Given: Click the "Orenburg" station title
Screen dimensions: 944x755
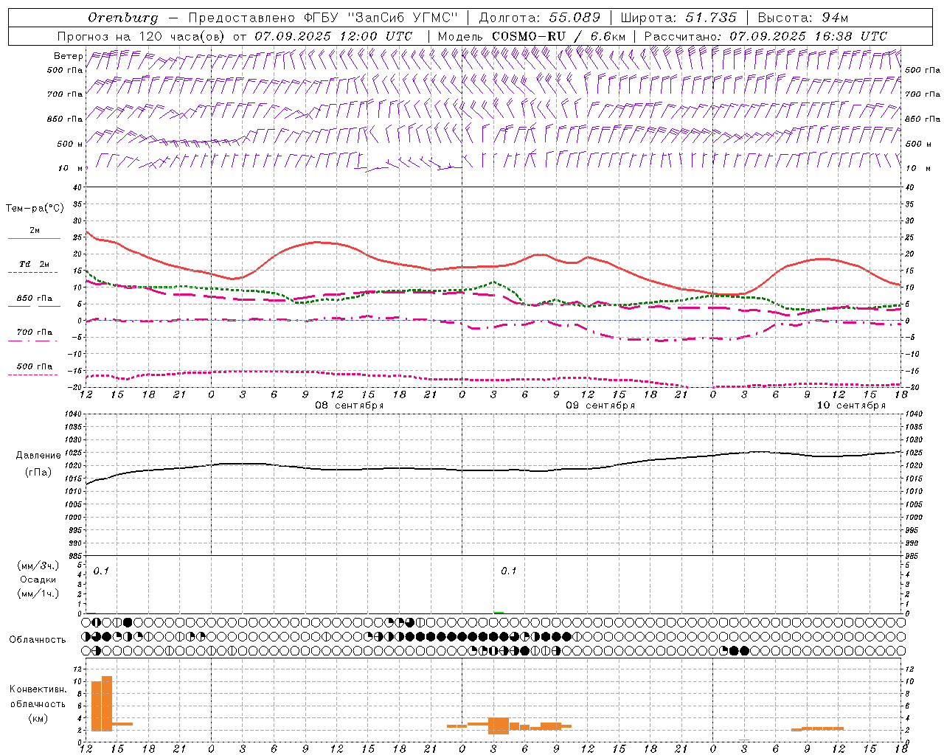Looking at the screenshot, I should coord(122,18).
